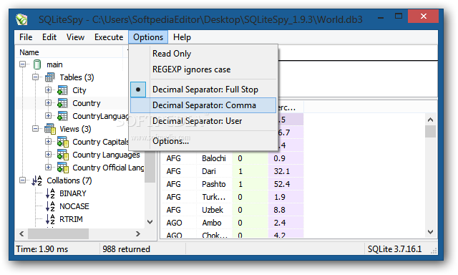Click the Collations A-Z icon
This screenshot has height=275, width=458.
pyautogui.click(x=36, y=180)
